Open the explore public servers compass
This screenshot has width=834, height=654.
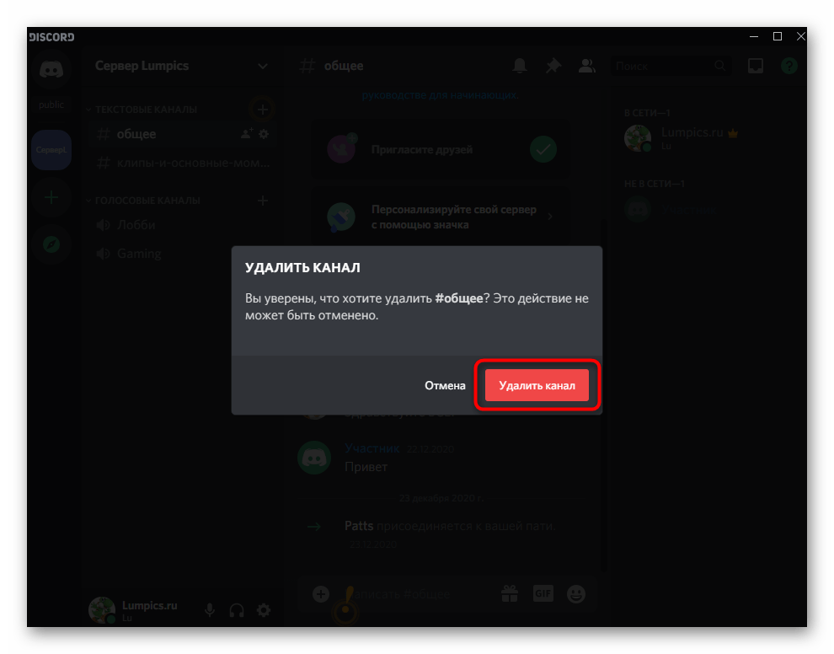pos(51,244)
